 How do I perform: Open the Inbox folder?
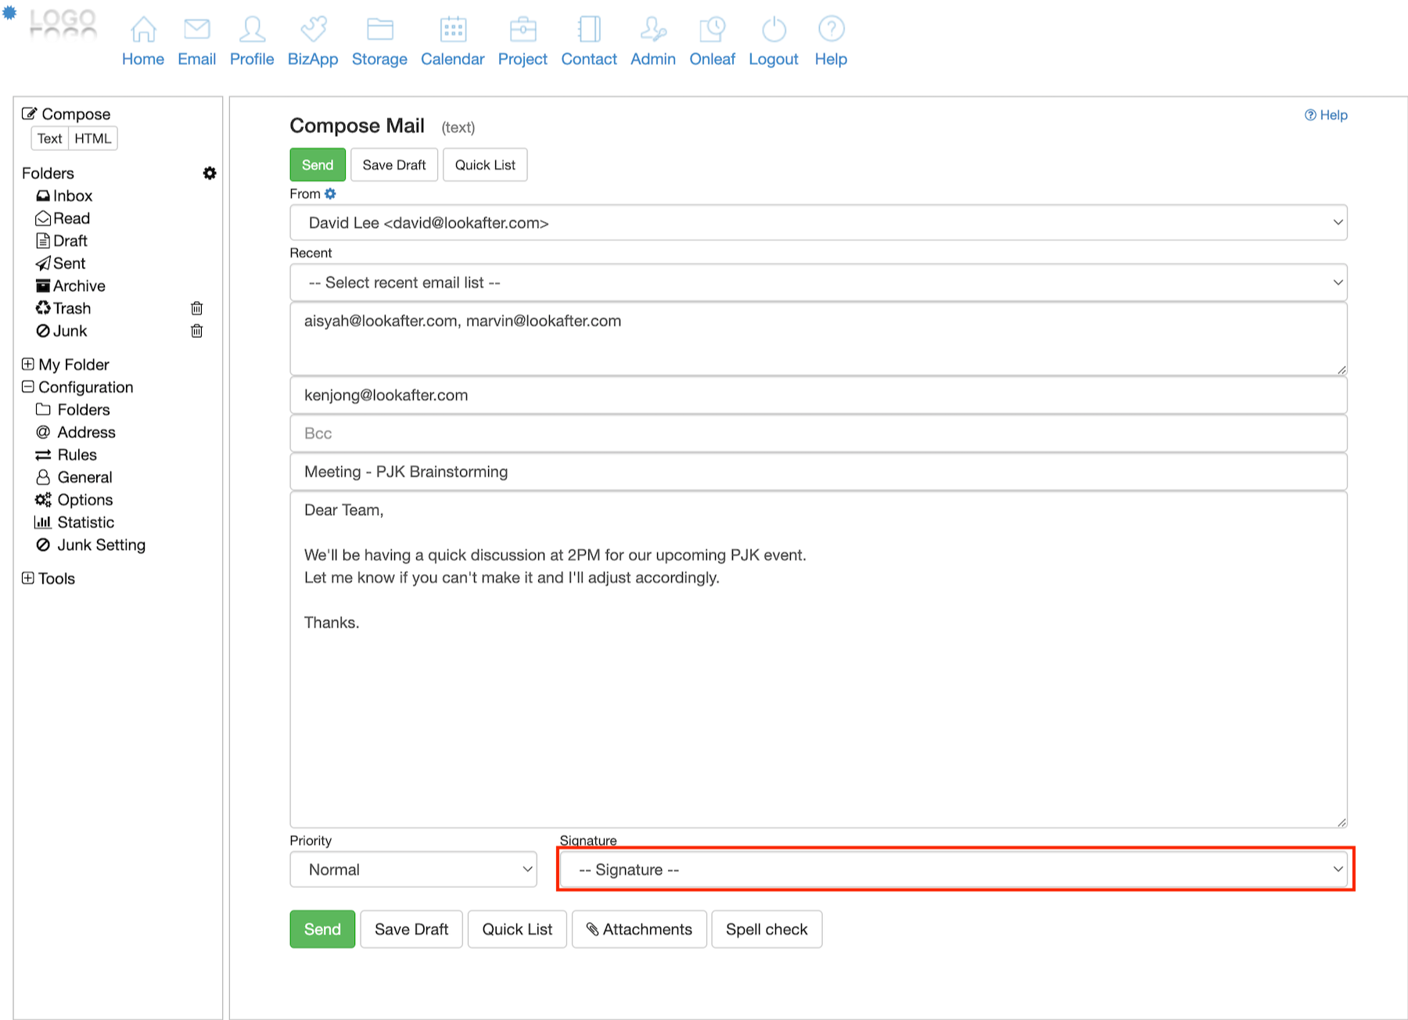[72, 196]
